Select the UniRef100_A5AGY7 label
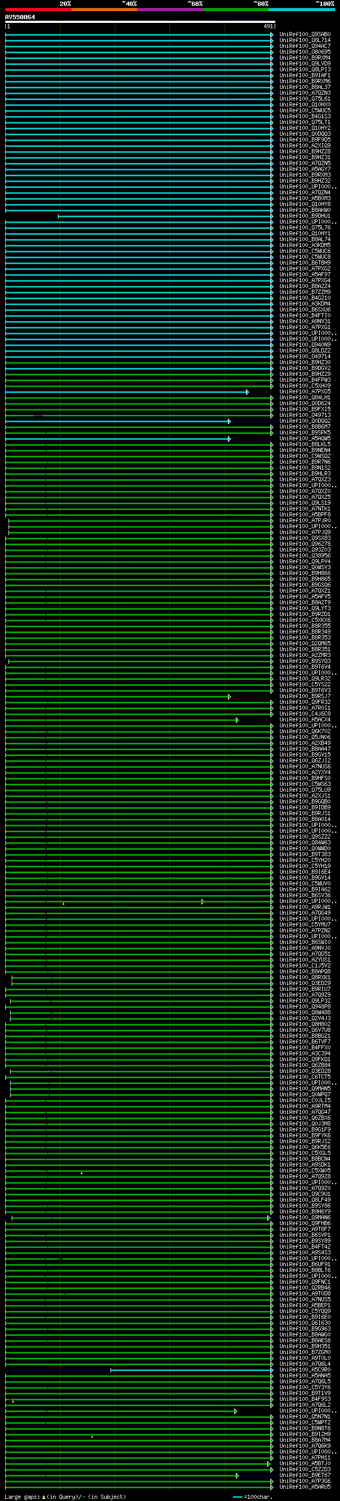 pos(304,169)
